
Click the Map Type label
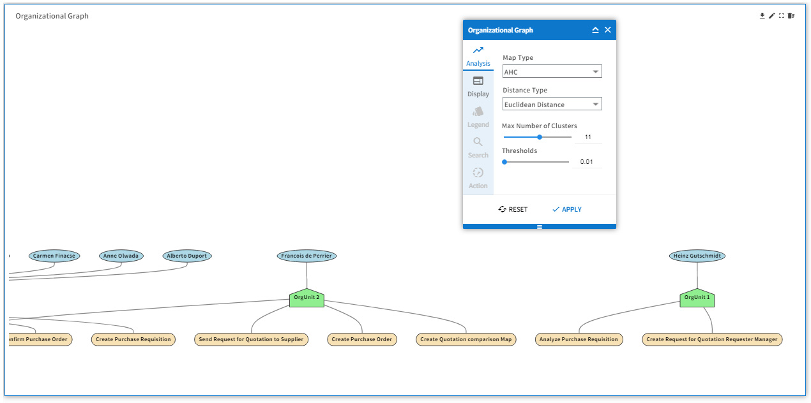click(x=518, y=57)
